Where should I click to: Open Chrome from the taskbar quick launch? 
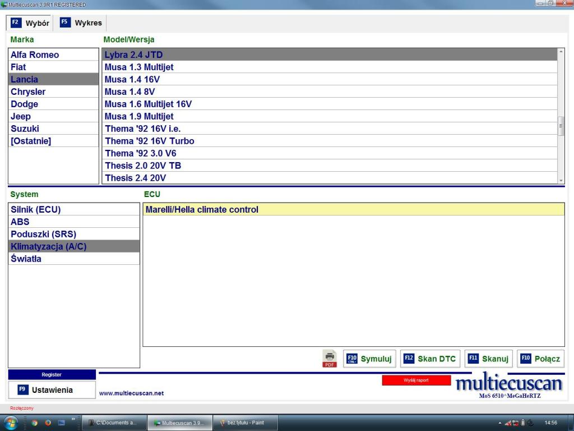(34, 423)
